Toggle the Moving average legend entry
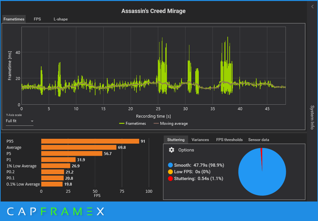 point(171,123)
